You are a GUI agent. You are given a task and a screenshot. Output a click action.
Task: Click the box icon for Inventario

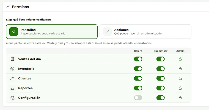click(12, 69)
